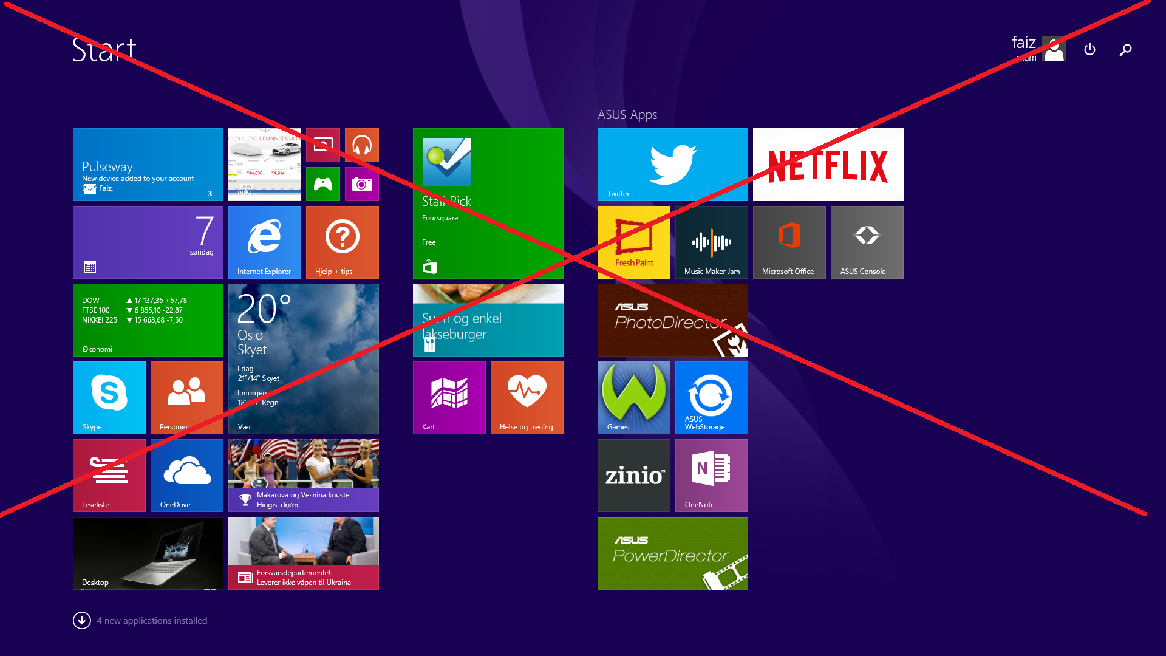Open the small Video tile
This screenshot has width=1166, height=656.
(323, 145)
